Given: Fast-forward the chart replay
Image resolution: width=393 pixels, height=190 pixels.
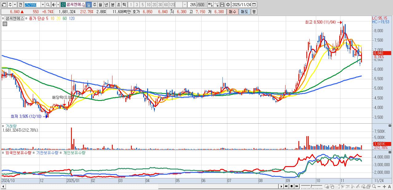Looking at the screenshot, I should 297,186.
